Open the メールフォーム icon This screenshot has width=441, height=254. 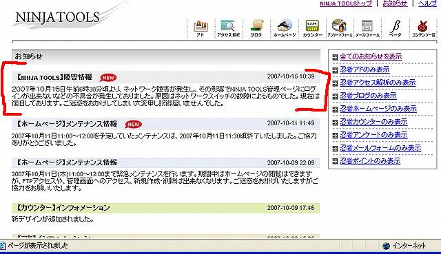pos(367,28)
